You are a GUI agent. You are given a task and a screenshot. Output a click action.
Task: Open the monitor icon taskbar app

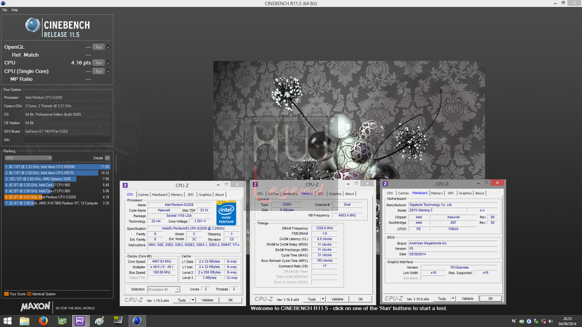pyautogui.click(x=118, y=321)
